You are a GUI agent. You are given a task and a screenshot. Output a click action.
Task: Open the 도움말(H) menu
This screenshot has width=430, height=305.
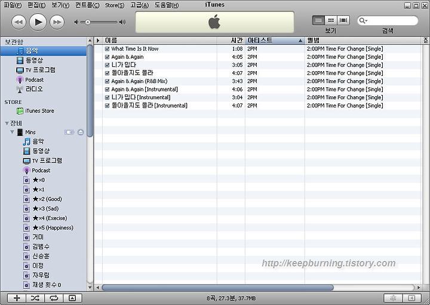(x=167, y=5)
